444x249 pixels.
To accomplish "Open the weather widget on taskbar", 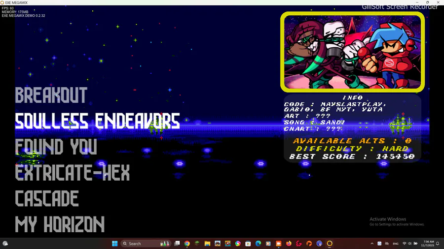I will coord(5,244).
